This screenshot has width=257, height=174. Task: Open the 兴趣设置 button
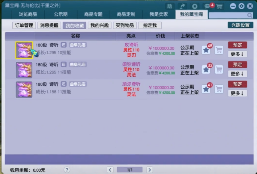point(240,25)
